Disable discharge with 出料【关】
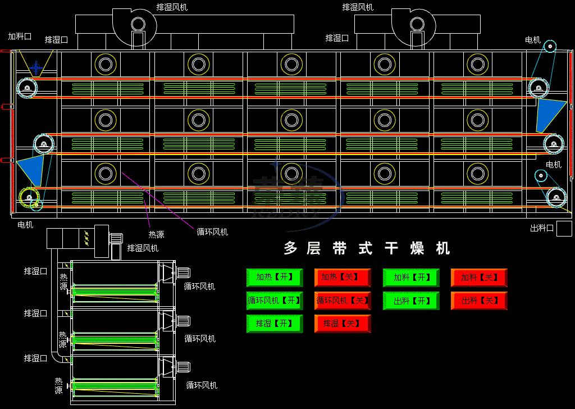Image resolution: width=575 pixels, height=409 pixels. point(479,301)
